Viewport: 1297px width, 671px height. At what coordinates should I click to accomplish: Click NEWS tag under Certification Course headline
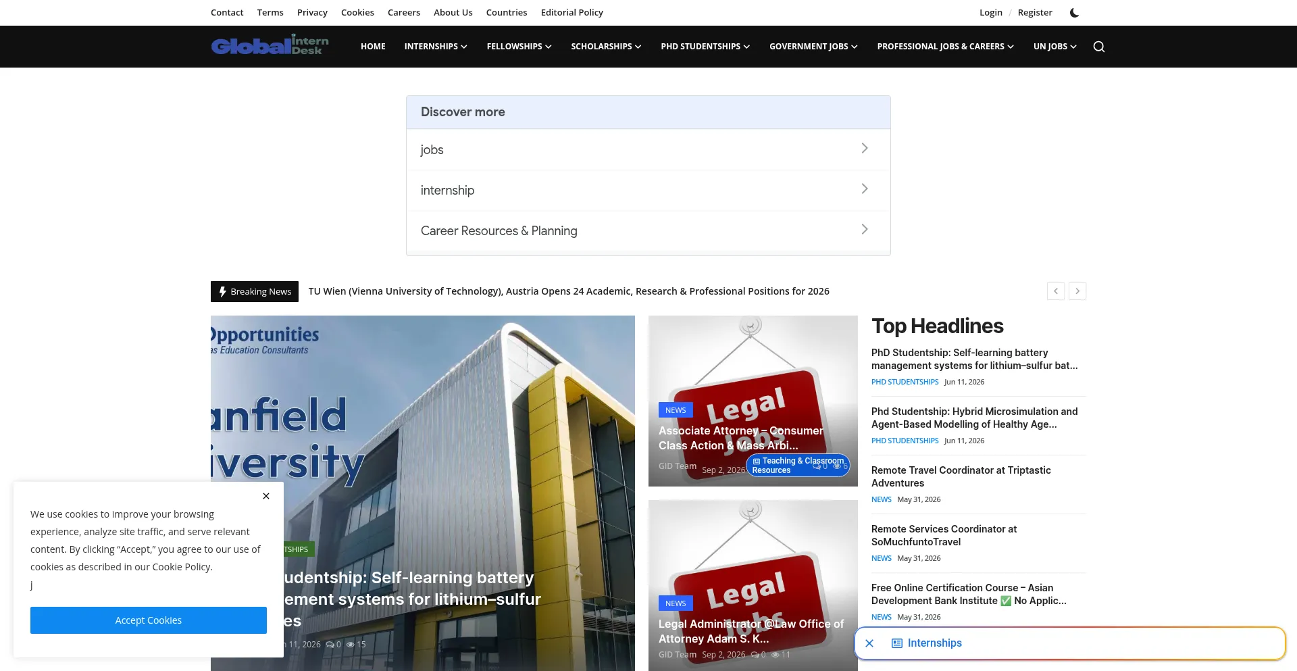pyautogui.click(x=881, y=617)
